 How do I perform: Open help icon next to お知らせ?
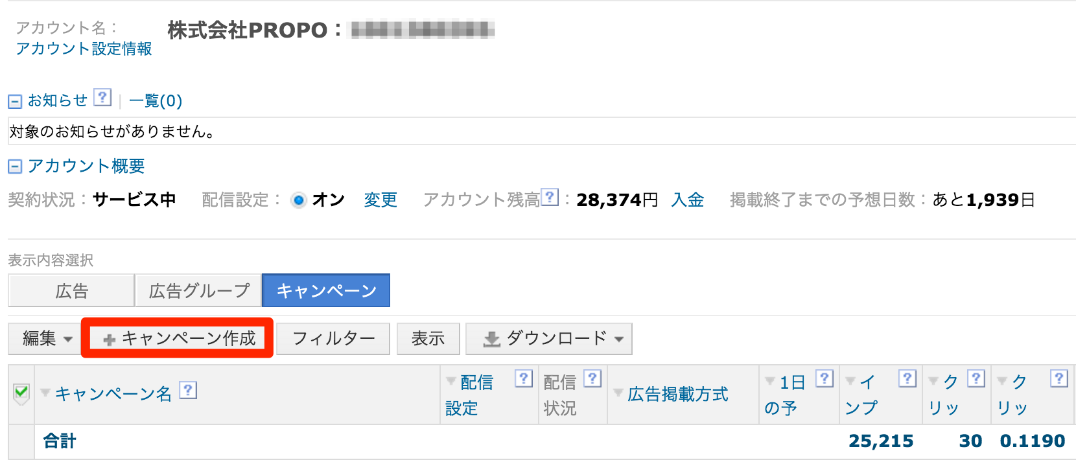pyautogui.click(x=102, y=98)
